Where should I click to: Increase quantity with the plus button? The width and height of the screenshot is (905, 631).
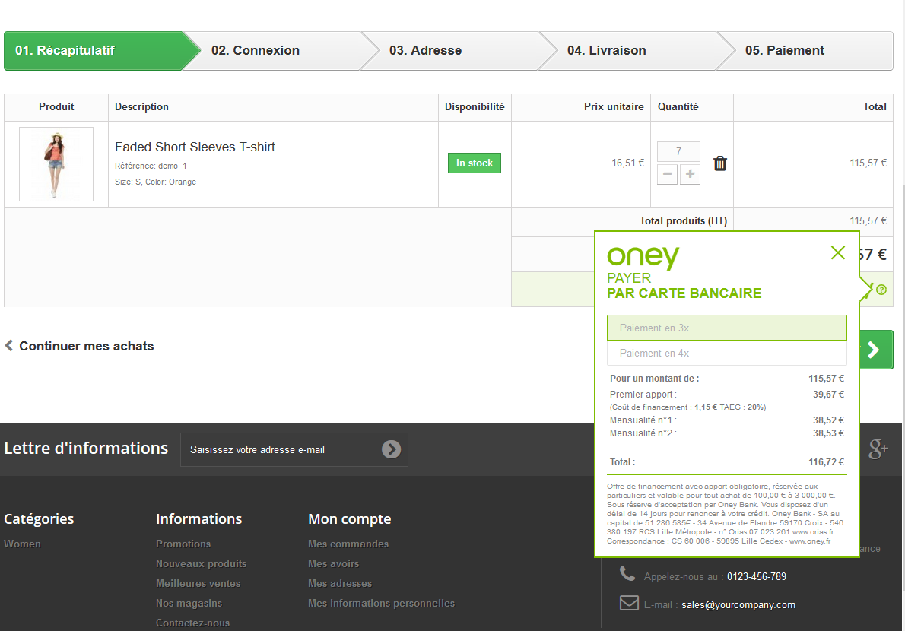690,173
